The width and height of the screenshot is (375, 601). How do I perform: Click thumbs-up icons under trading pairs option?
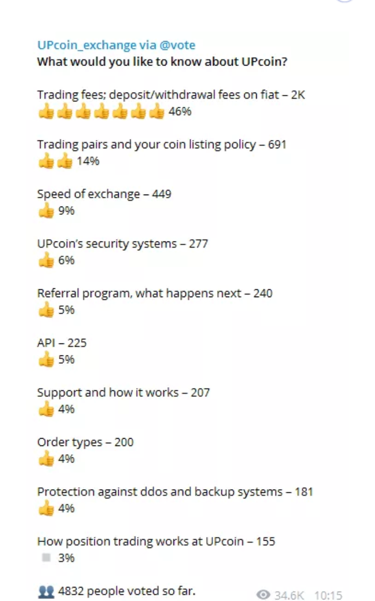[55, 161]
